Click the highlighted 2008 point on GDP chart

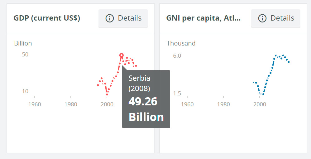[122, 55]
